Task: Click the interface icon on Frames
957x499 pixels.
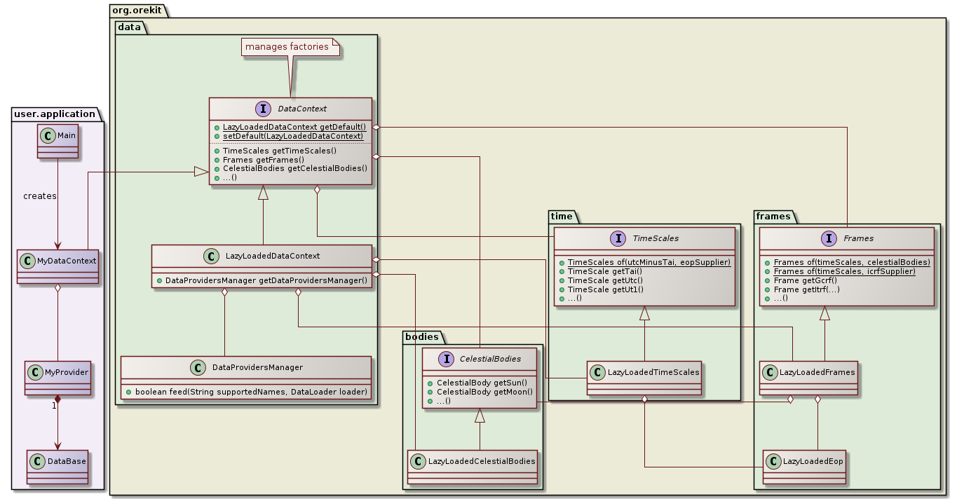Action: [x=828, y=238]
